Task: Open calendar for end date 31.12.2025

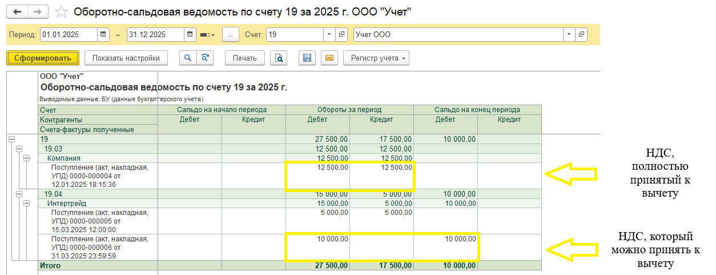Action: [x=190, y=34]
